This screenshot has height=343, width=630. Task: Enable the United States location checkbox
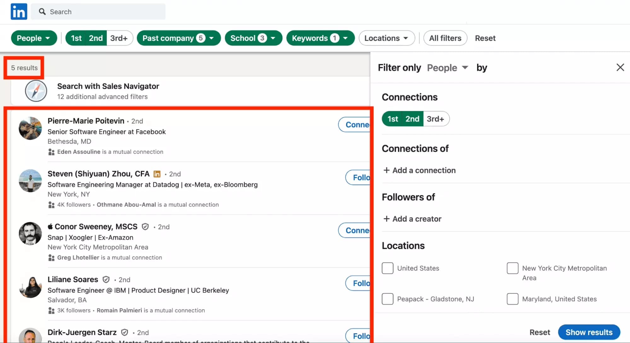coord(387,268)
